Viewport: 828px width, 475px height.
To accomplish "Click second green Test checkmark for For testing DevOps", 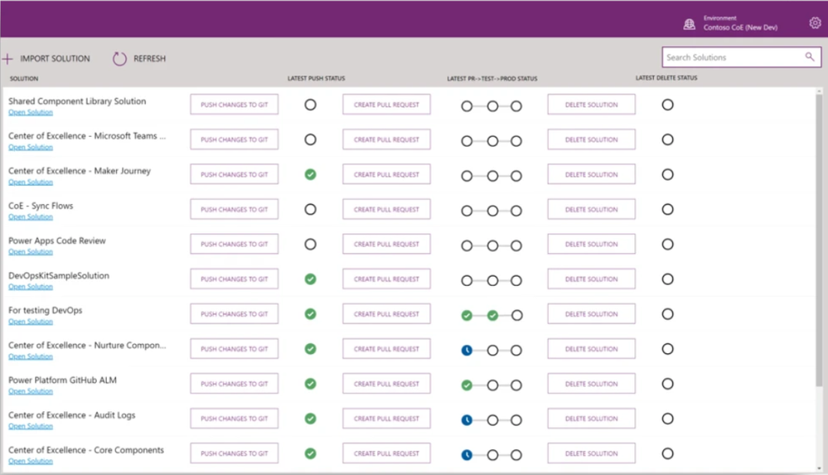I will point(492,316).
